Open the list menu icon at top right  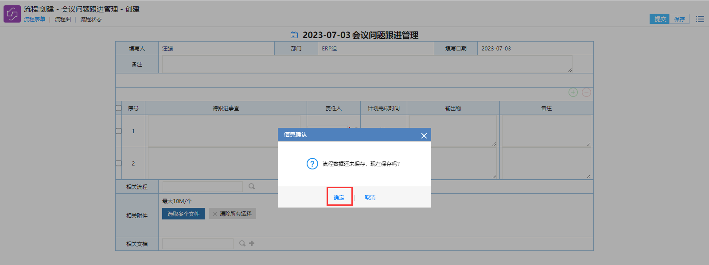click(700, 19)
